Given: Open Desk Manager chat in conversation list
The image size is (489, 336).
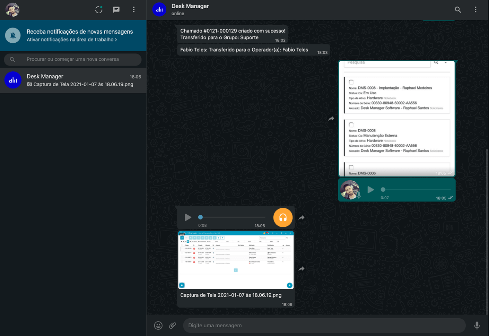Looking at the screenshot, I should 73,80.
